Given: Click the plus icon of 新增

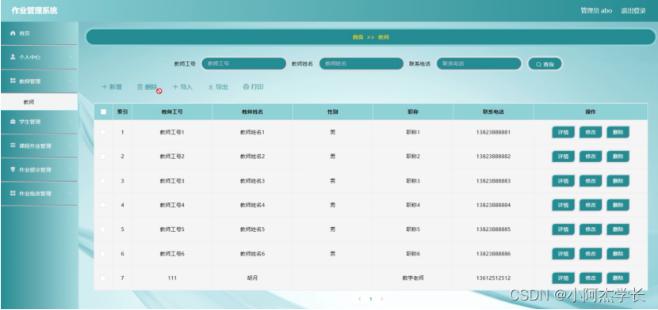Looking at the screenshot, I should click(x=105, y=87).
